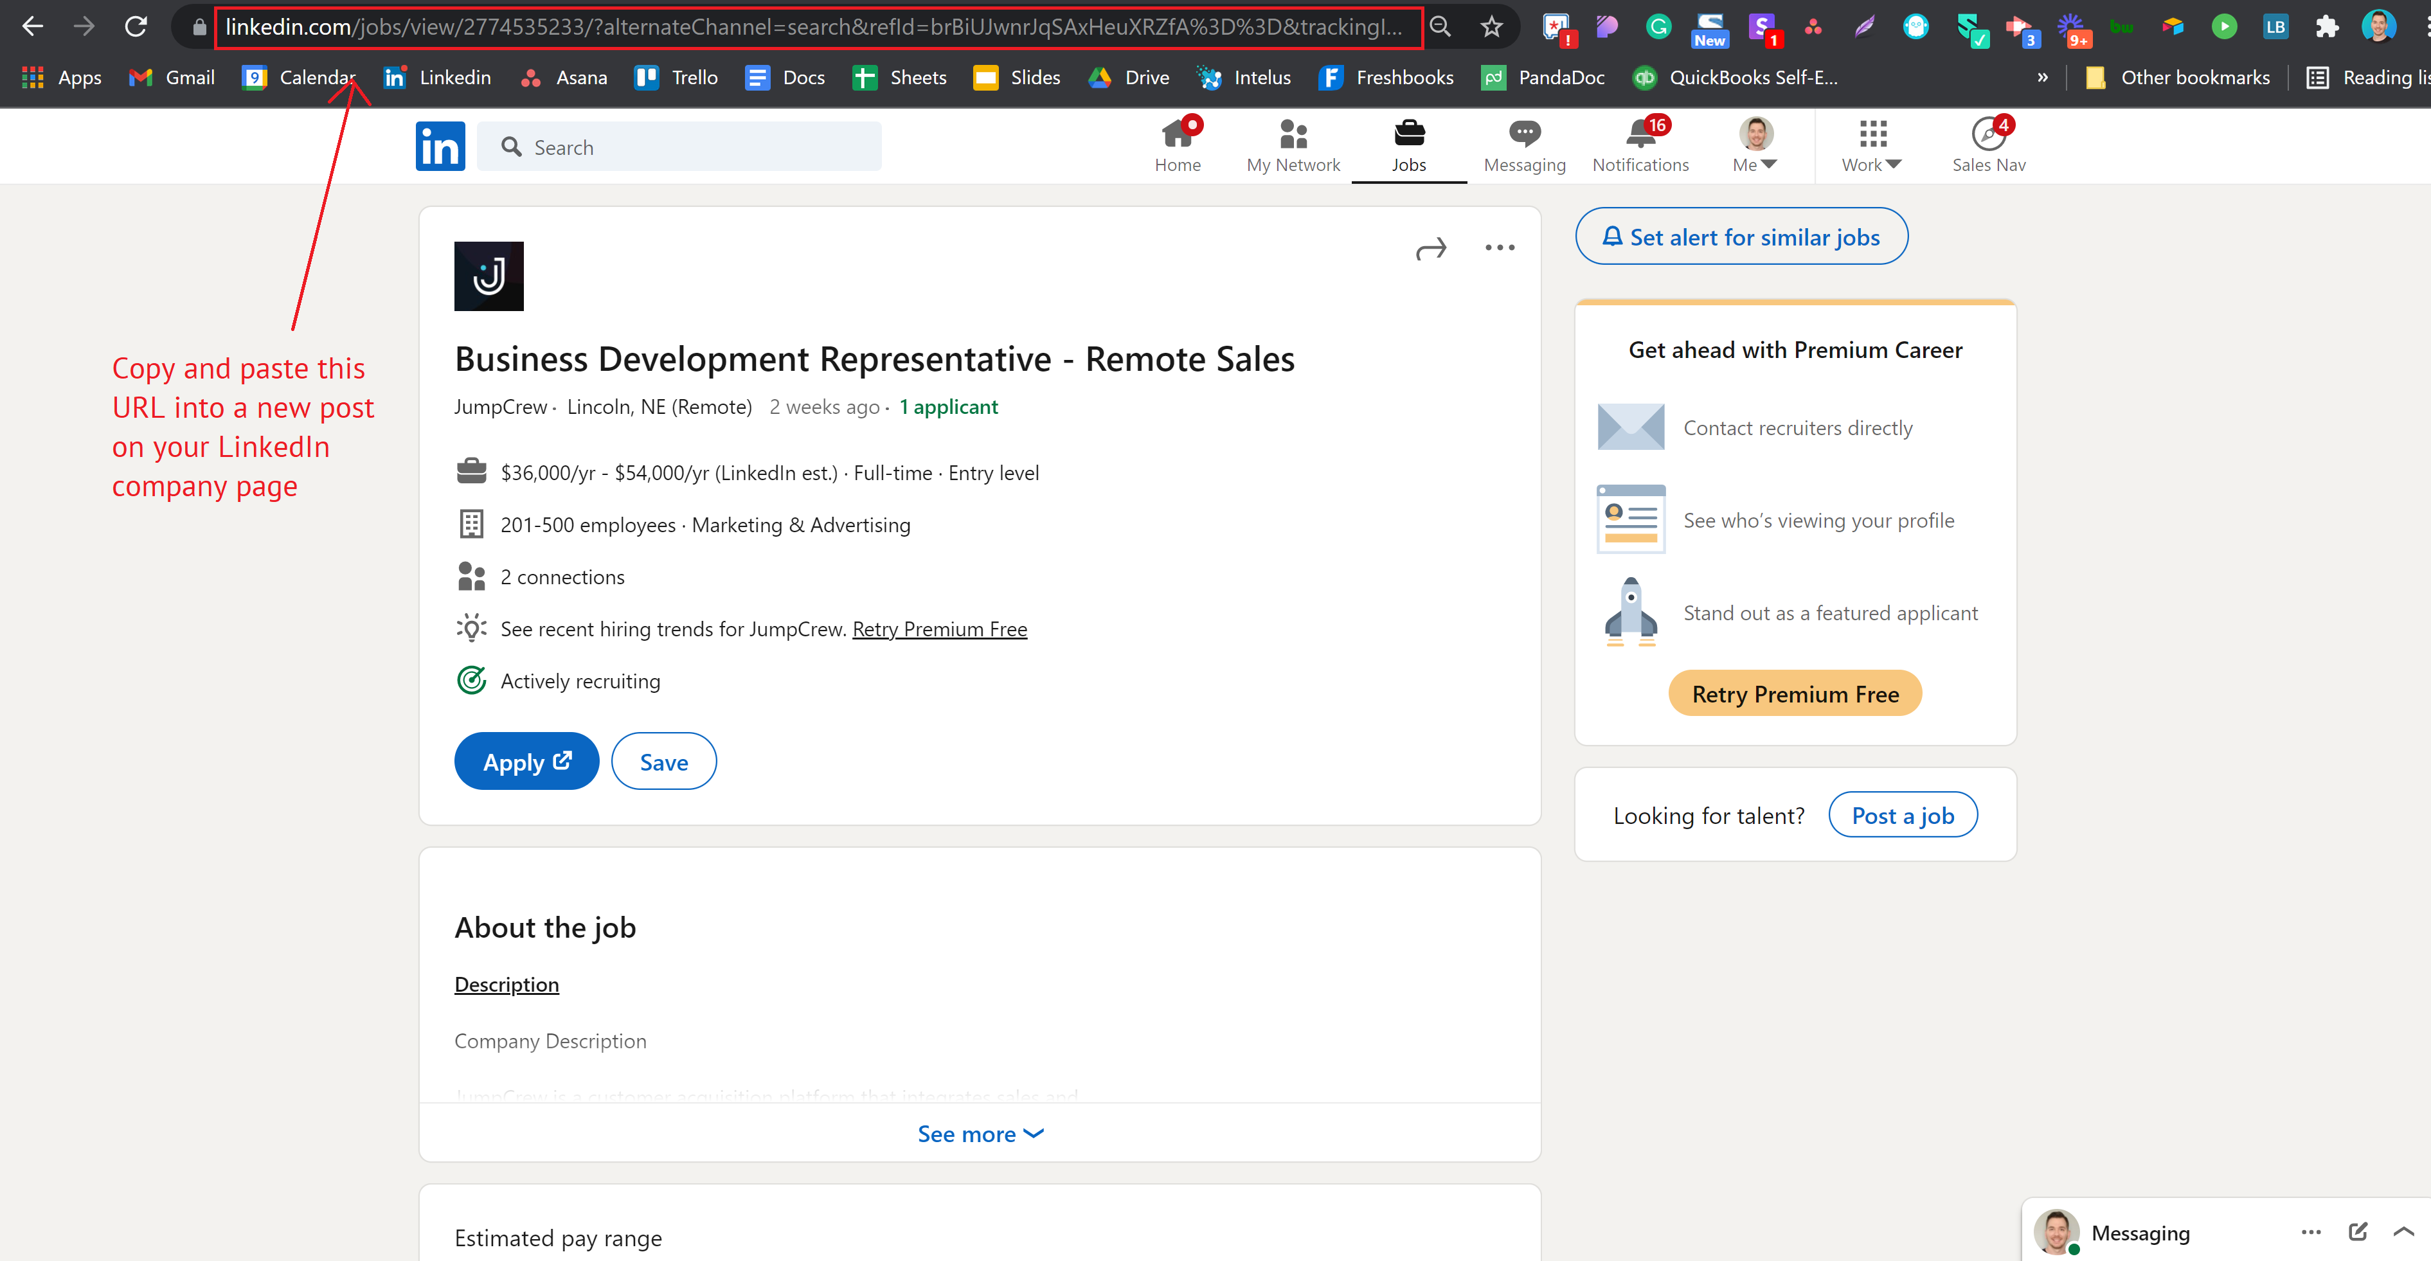
Task: Expand the Me profile dropdown
Action: pyautogui.click(x=1755, y=147)
